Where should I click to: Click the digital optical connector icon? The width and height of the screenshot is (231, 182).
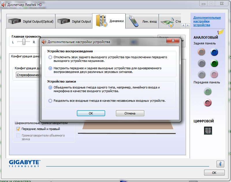[x=208, y=130]
